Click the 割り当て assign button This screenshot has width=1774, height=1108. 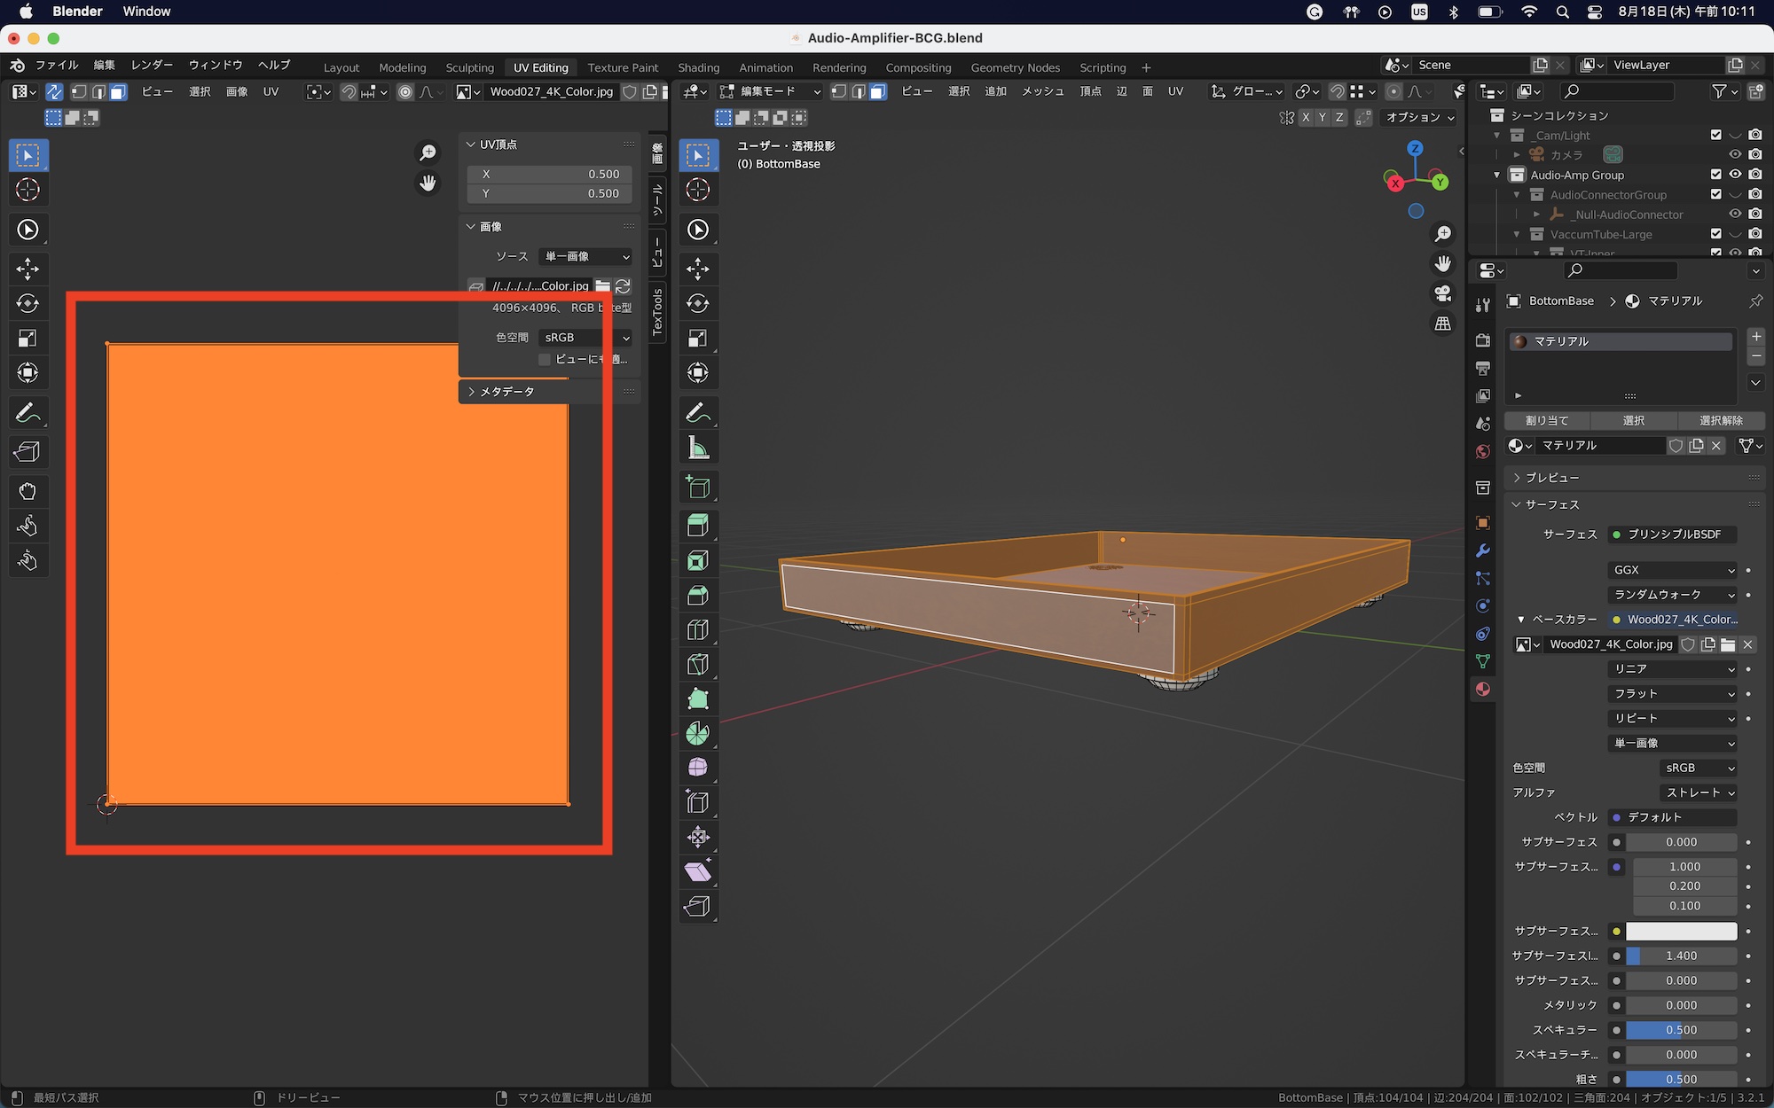click(x=1547, y=420)
